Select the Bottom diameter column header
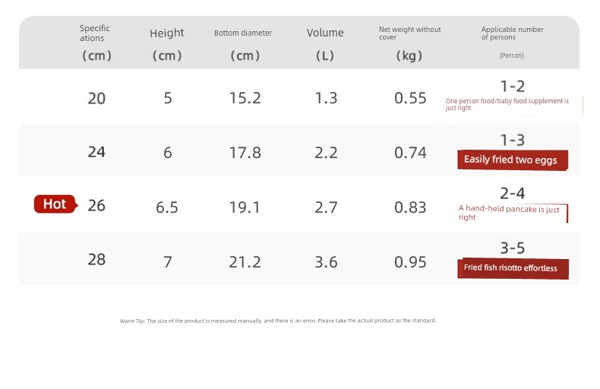600x389 pixels. 243,33
